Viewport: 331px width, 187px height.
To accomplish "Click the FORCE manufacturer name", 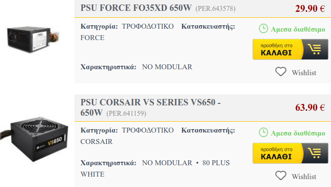I will pyautogui.click(x=92, y=38).
